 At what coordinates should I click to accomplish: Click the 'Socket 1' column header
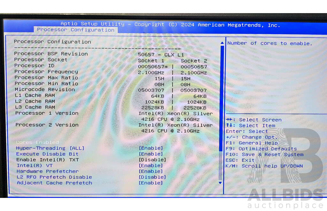[x=151, y=61]
